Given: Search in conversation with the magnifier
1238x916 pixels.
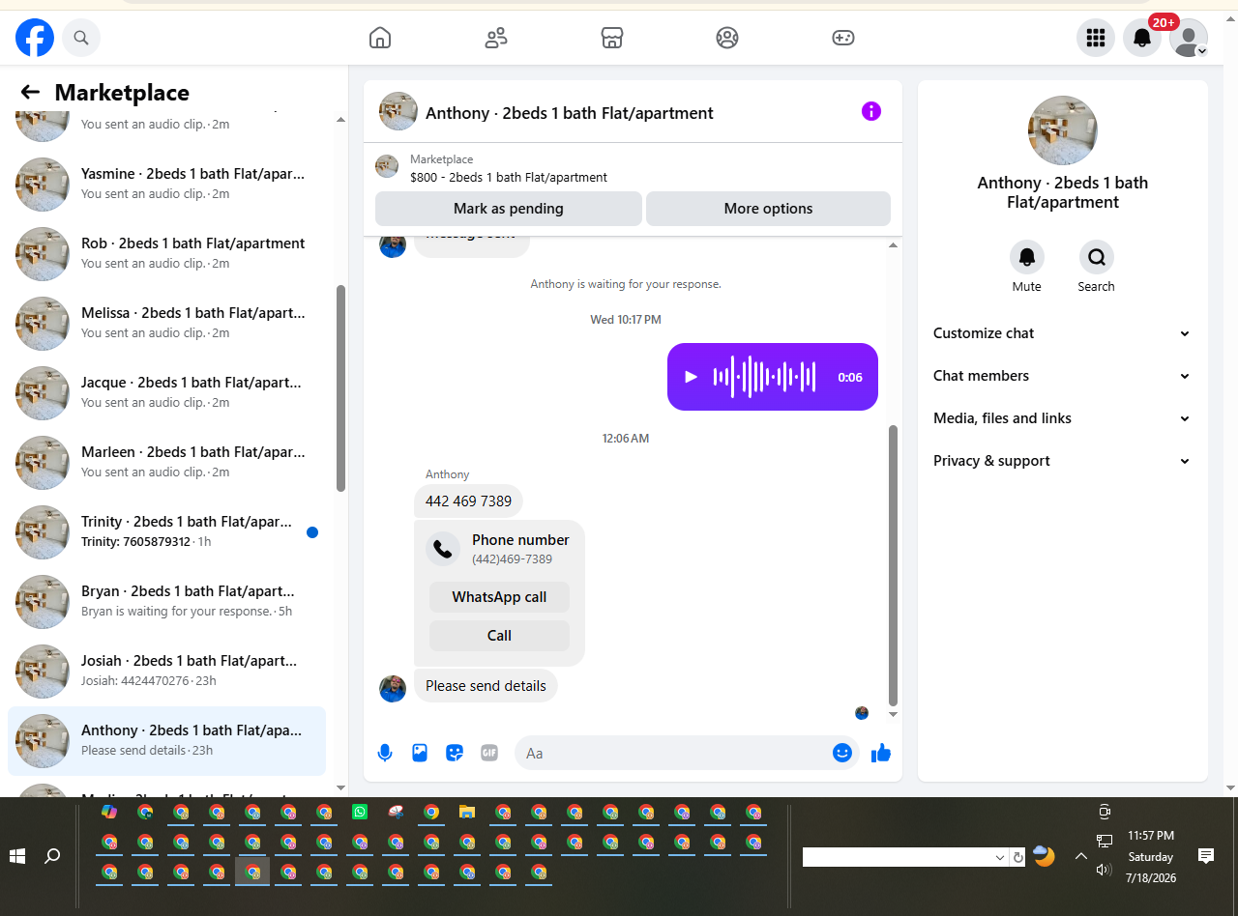Looking at the screenshot, I should [1097, 257].
